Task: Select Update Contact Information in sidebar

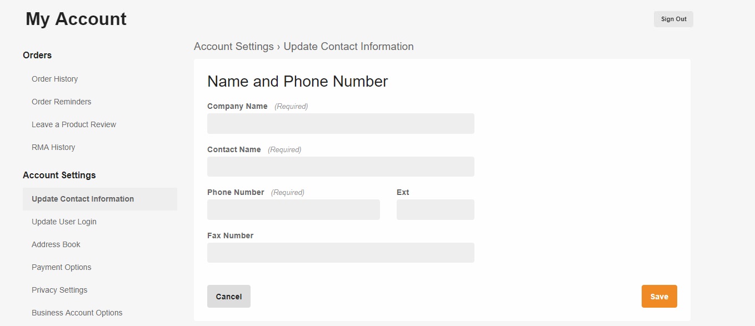Action: pos(83,198)
